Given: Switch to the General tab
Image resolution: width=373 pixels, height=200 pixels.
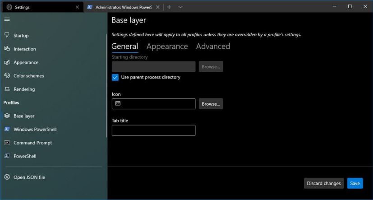Looking at the screenshot, I should click(124, 46).
